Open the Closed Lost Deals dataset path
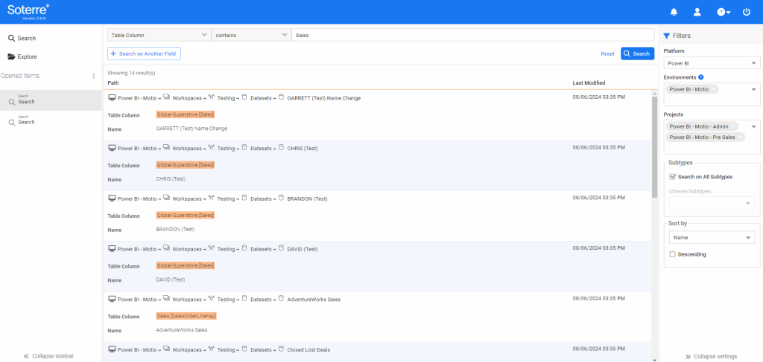Viewport: 763px width, 362px height. 309,350
